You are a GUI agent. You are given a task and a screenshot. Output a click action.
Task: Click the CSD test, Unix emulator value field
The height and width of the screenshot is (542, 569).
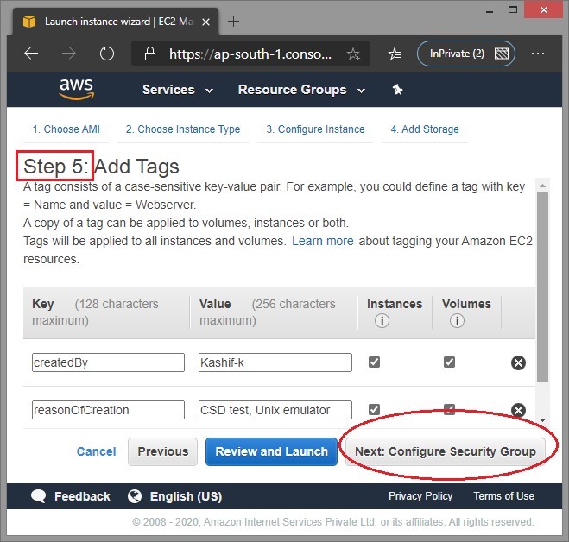[x=275, y=410]
